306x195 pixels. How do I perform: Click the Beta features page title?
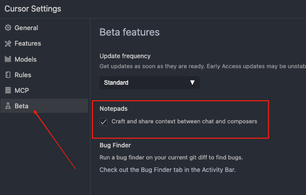(130, 32)
